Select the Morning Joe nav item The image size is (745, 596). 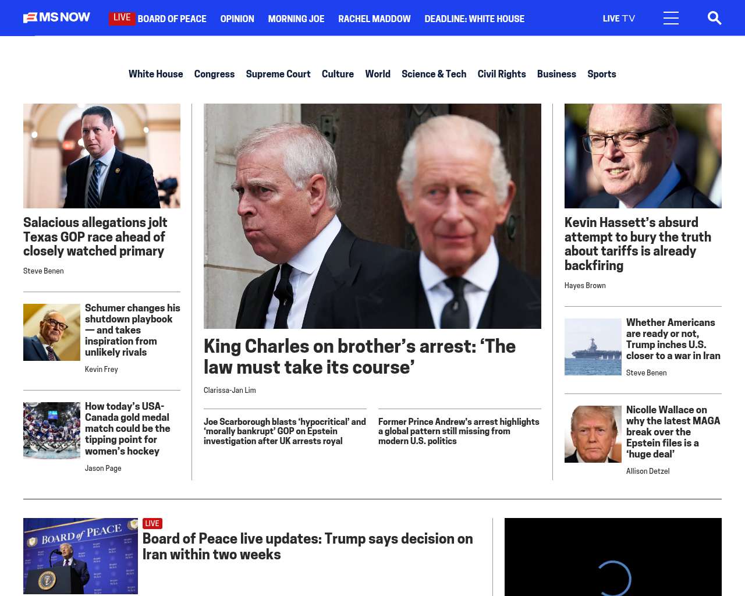pos(296,19)
